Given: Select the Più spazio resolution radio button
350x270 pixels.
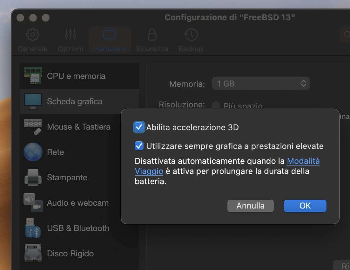Looking at the screenshot, I should click(216, 105).
